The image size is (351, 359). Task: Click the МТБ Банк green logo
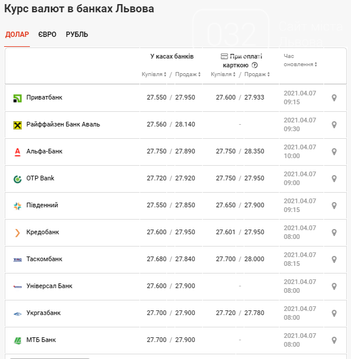pos(18,341)
